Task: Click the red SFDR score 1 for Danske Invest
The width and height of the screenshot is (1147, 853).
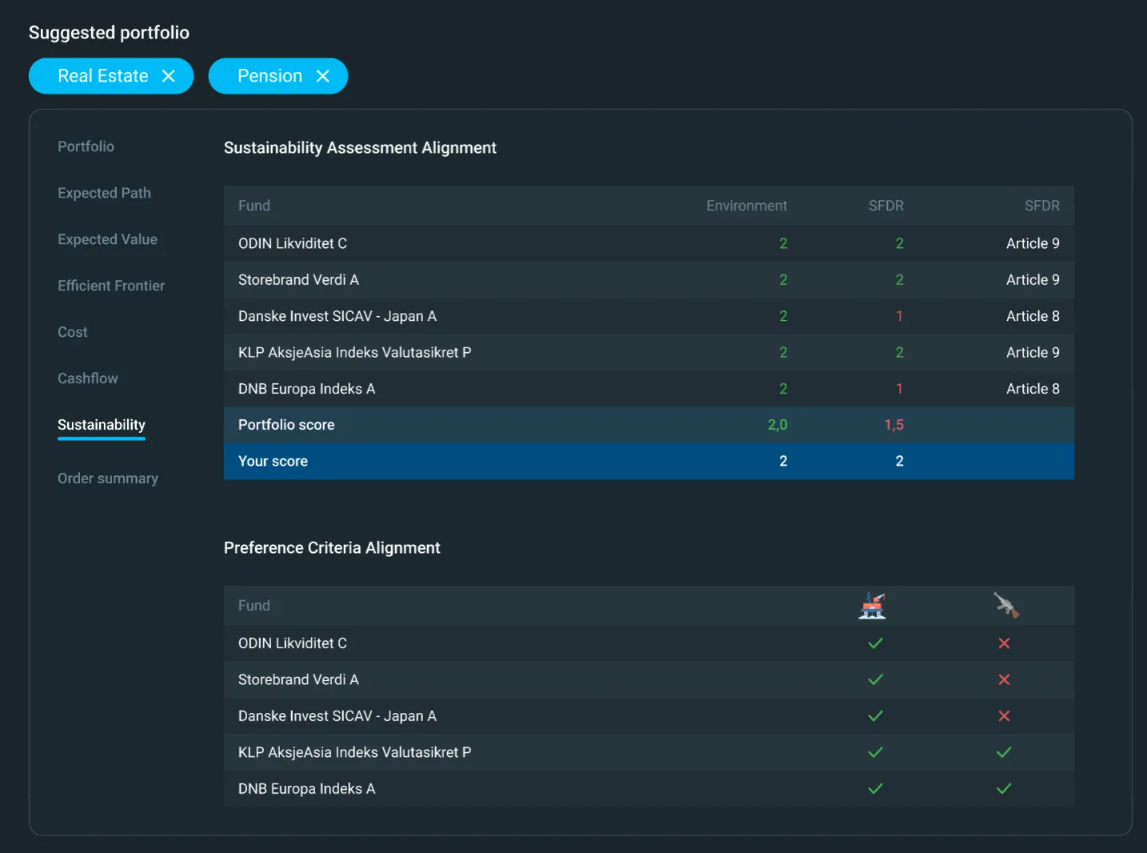Action: tap(899, 316)
